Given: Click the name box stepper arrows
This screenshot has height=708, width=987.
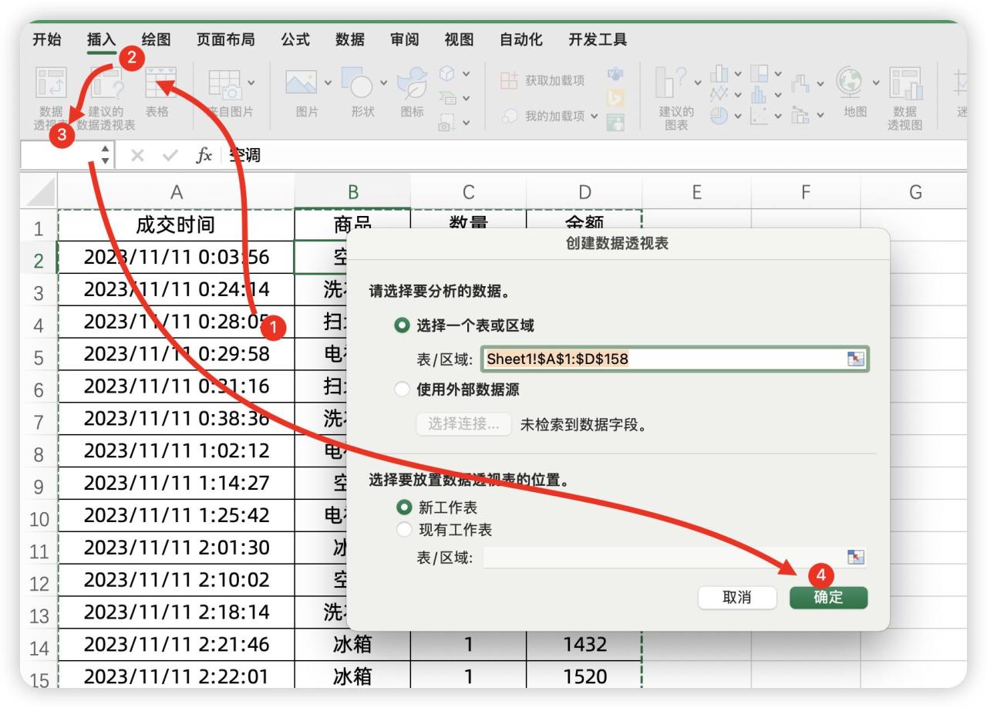Looking at the screenshot, I should pyautogui.click(x=105, y=155).
